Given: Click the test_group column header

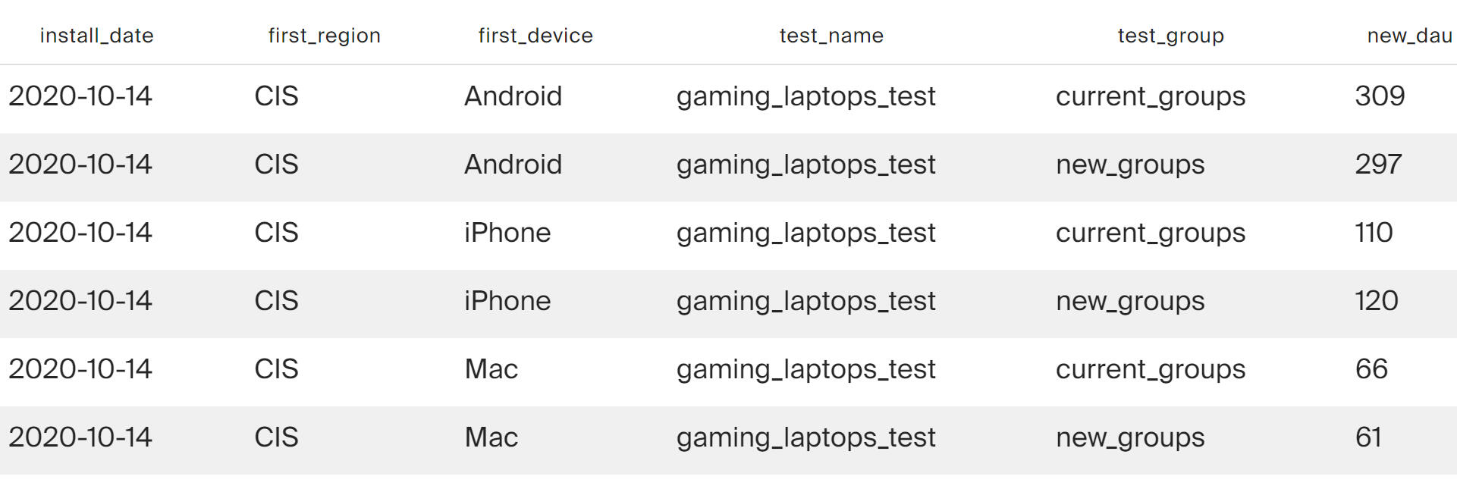Looking at the screenshot, I should tap(1170, 36).
